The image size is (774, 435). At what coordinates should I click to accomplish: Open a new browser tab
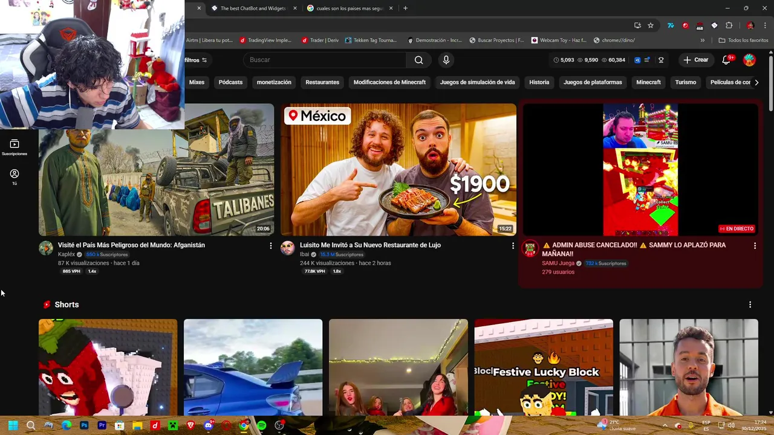pos(405,8)
